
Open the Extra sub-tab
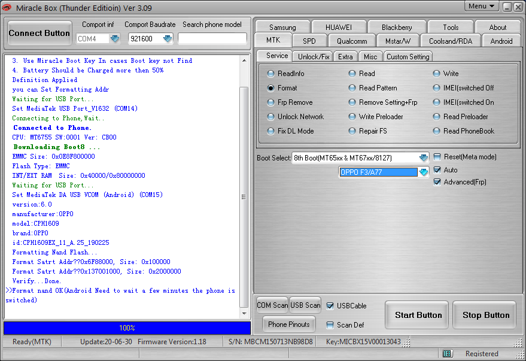tap(345, 57)
